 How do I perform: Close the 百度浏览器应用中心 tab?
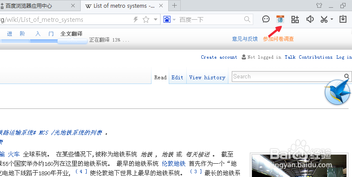pos(73,6)
